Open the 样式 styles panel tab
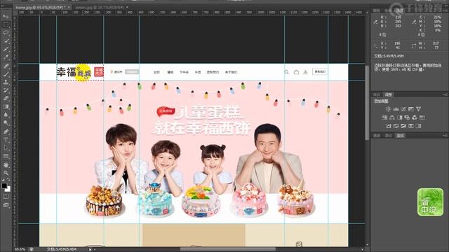 [377, 94]
